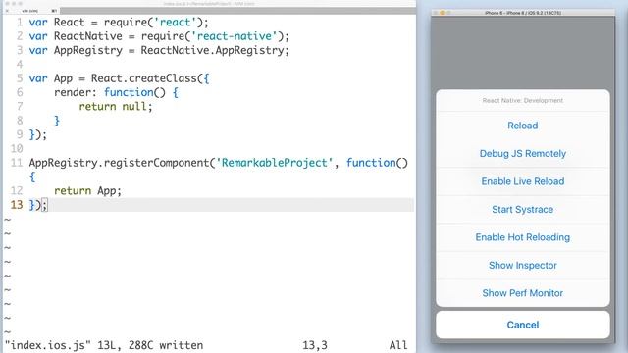Choose Enable Live Reload

click(x=523, y=181)
